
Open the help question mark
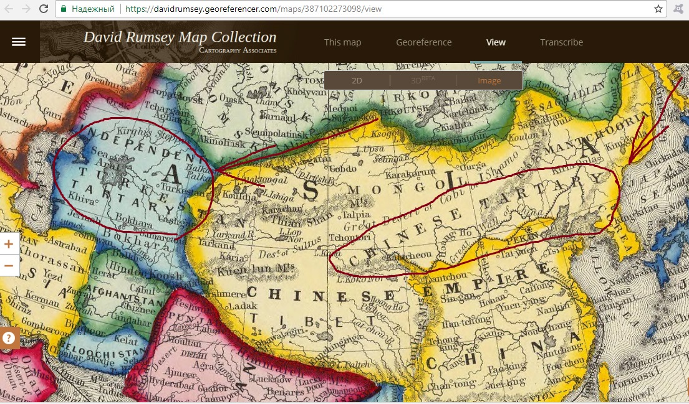click(x=9, y=338)
